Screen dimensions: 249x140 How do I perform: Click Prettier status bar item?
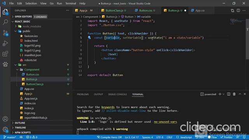pyautogui.click(x=226, y=137)
